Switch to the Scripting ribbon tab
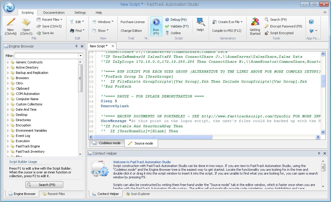The image size is (331, 202). coord(28,13)
